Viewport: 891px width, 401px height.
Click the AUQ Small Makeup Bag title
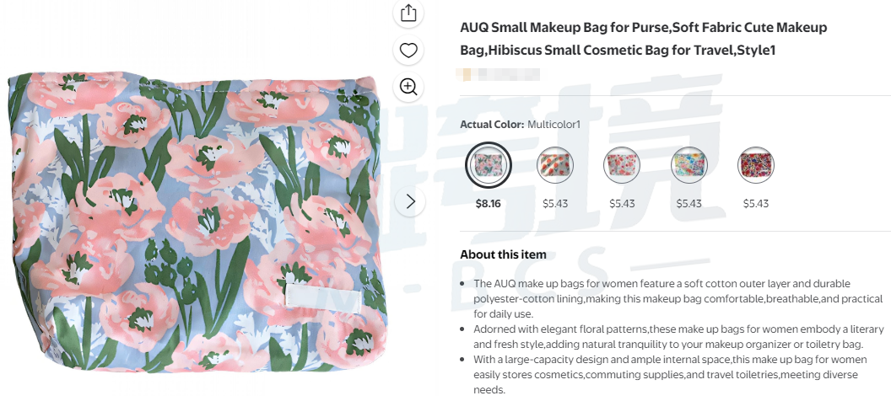click(643, 39)
